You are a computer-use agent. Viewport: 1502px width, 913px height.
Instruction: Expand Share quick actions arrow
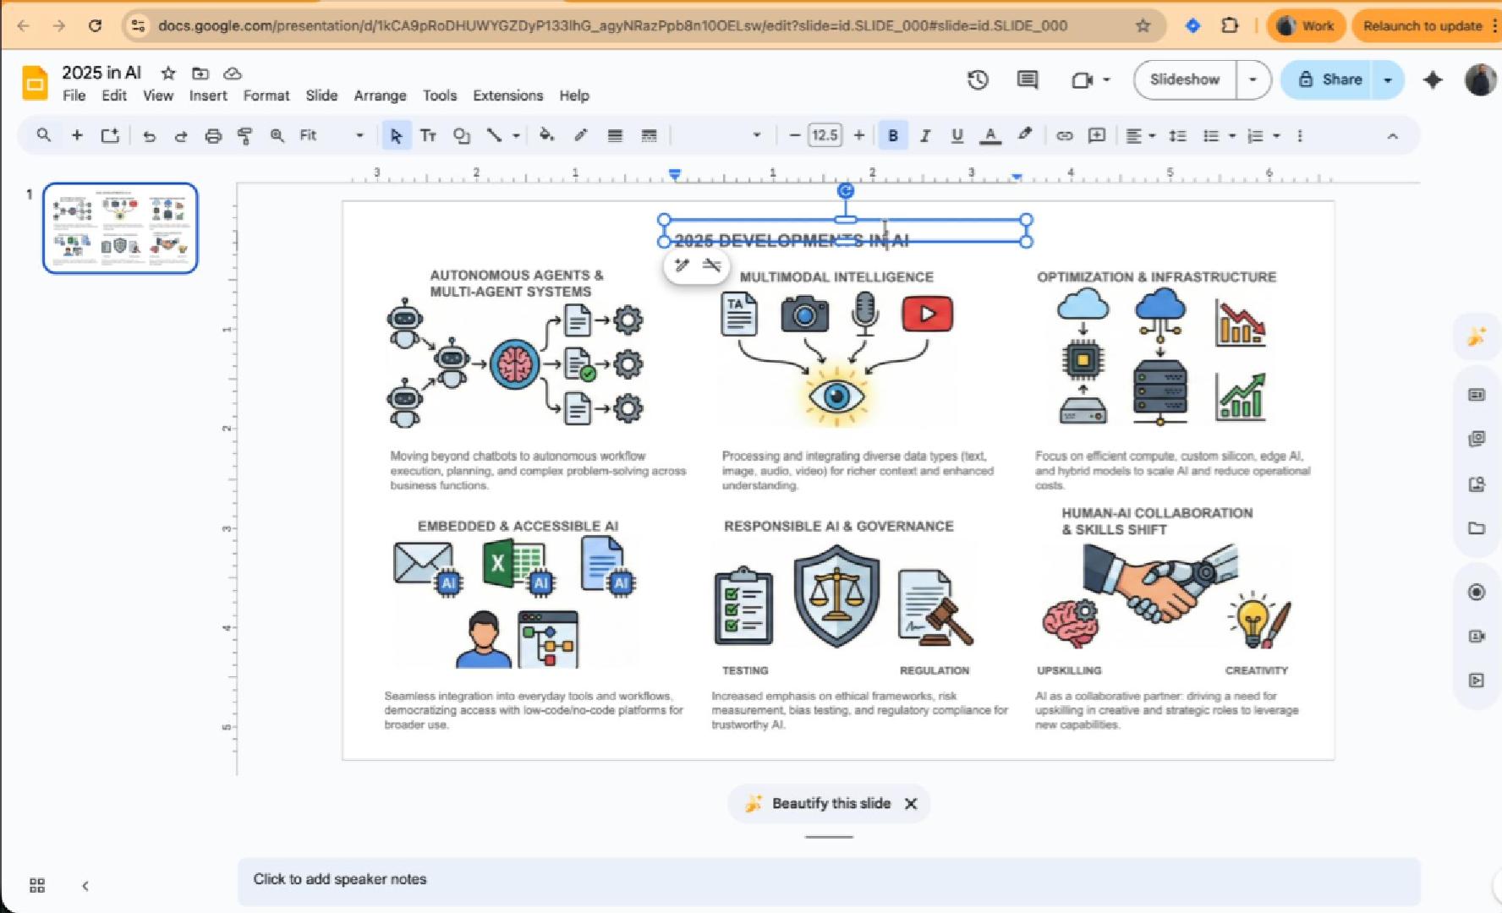1388,79
